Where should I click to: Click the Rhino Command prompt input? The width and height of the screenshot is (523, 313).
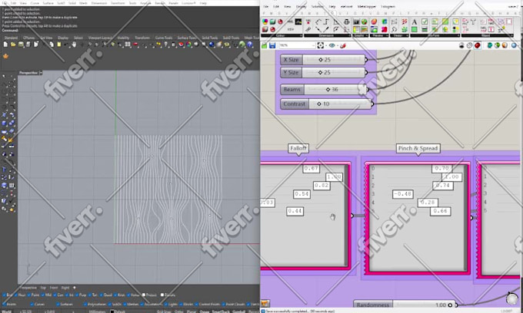[130, 30]
